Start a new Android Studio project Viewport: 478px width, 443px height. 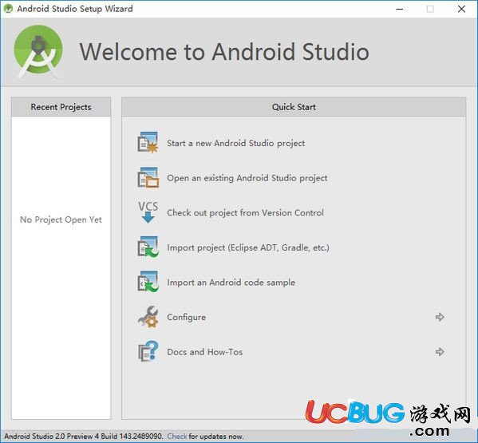click(235, 144)
